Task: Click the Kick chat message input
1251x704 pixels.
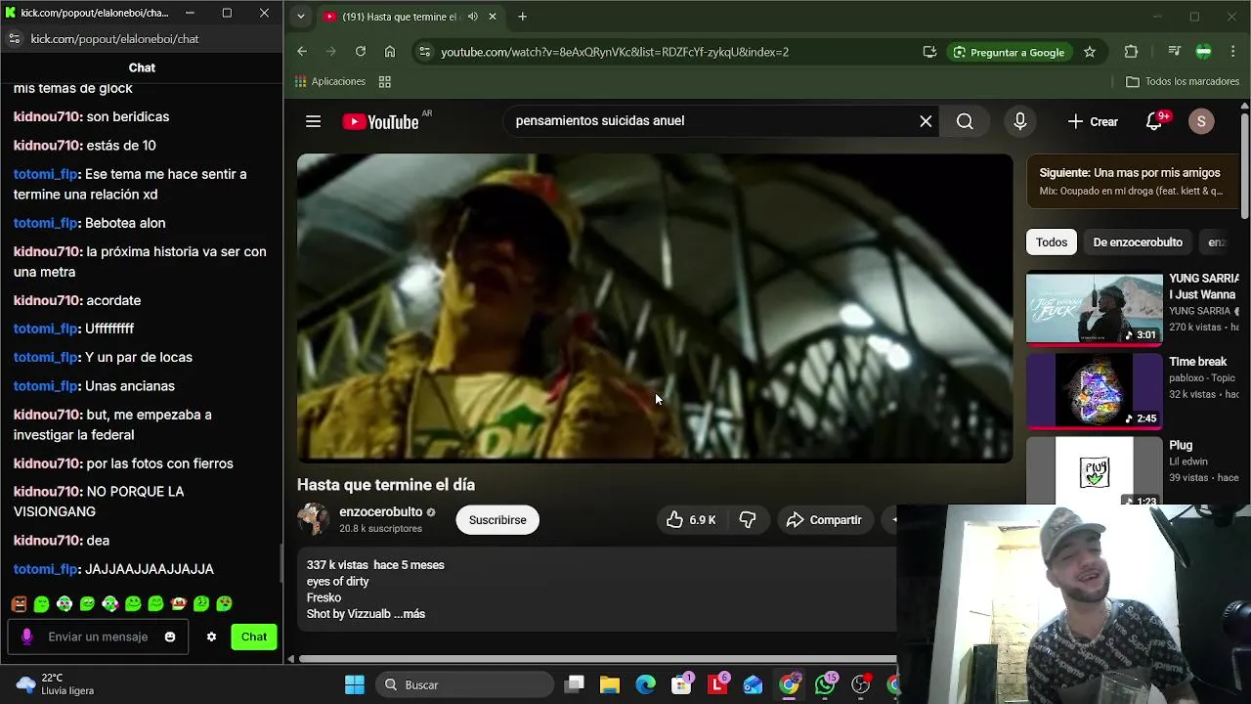Action: click(98, 637)
